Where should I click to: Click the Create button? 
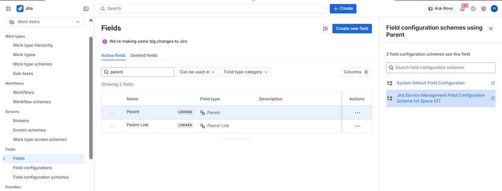coord(343,9)
